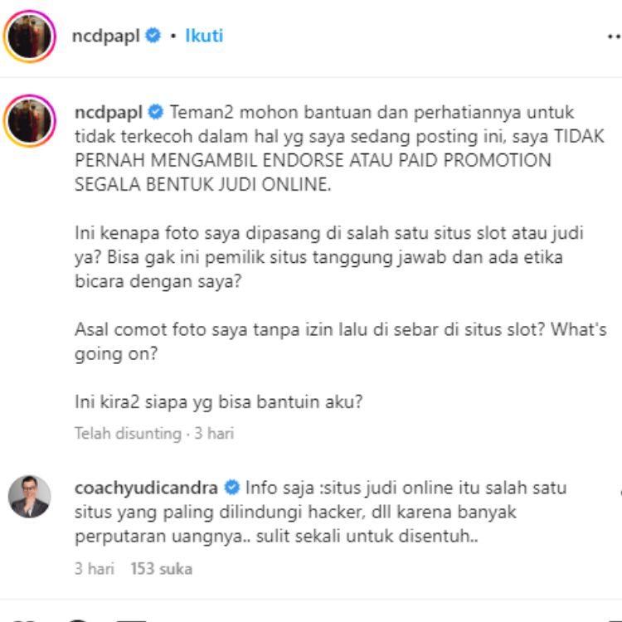Open coachyudicandra's profile picture
This screenshot has width=622, height=622.
coord(30,496)
